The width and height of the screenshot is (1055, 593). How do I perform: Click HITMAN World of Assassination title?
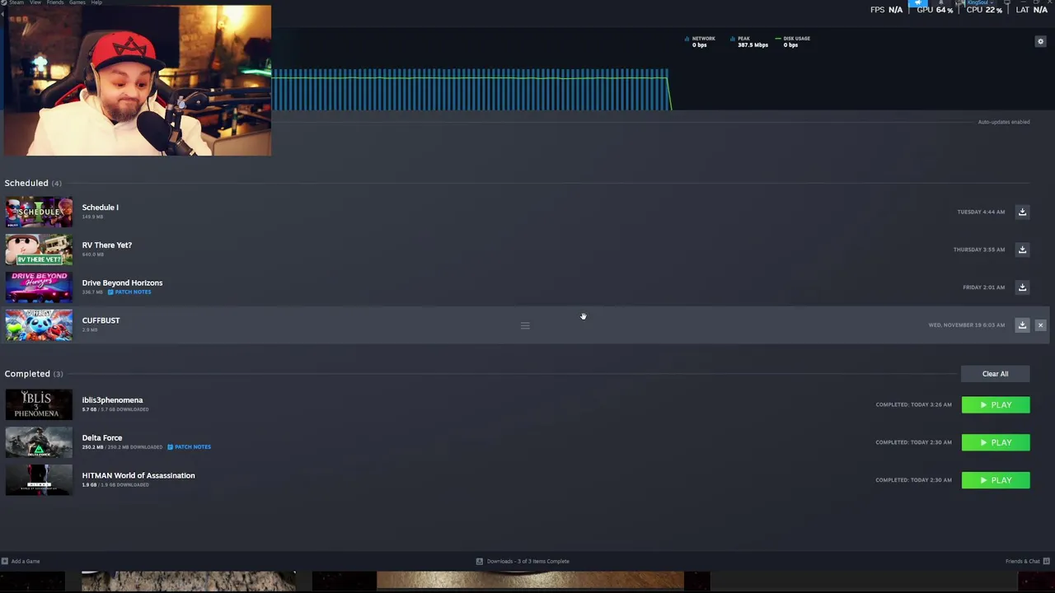click(x=138, y=476)
